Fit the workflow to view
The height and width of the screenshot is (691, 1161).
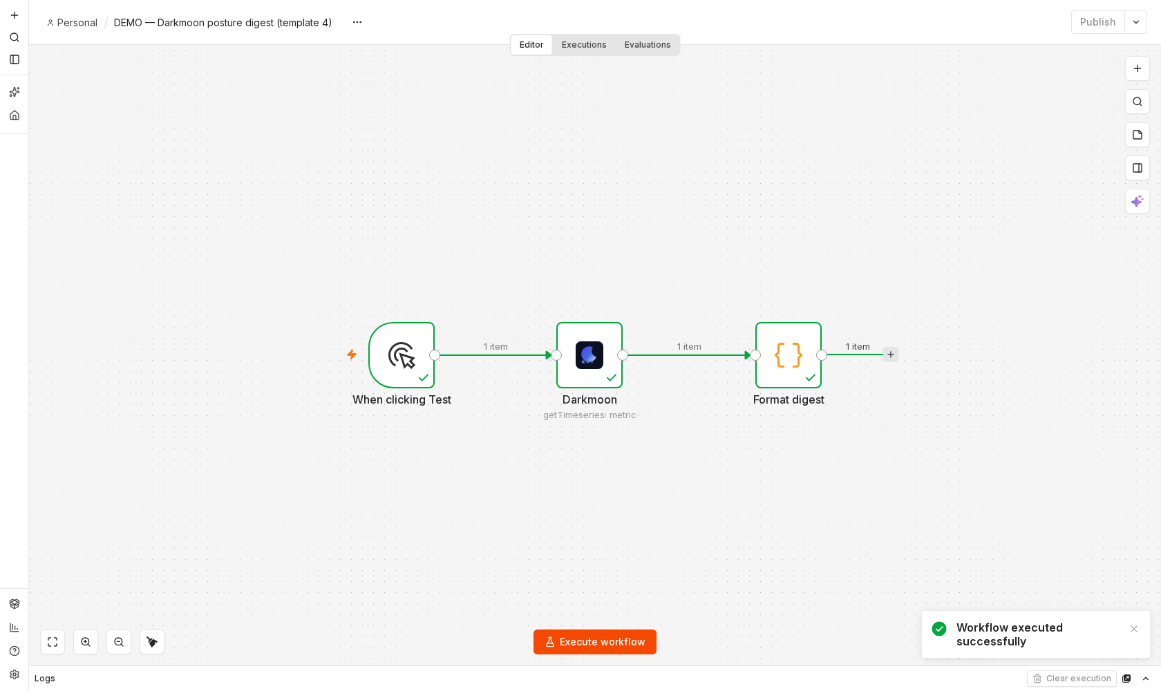tap(53, 642)
